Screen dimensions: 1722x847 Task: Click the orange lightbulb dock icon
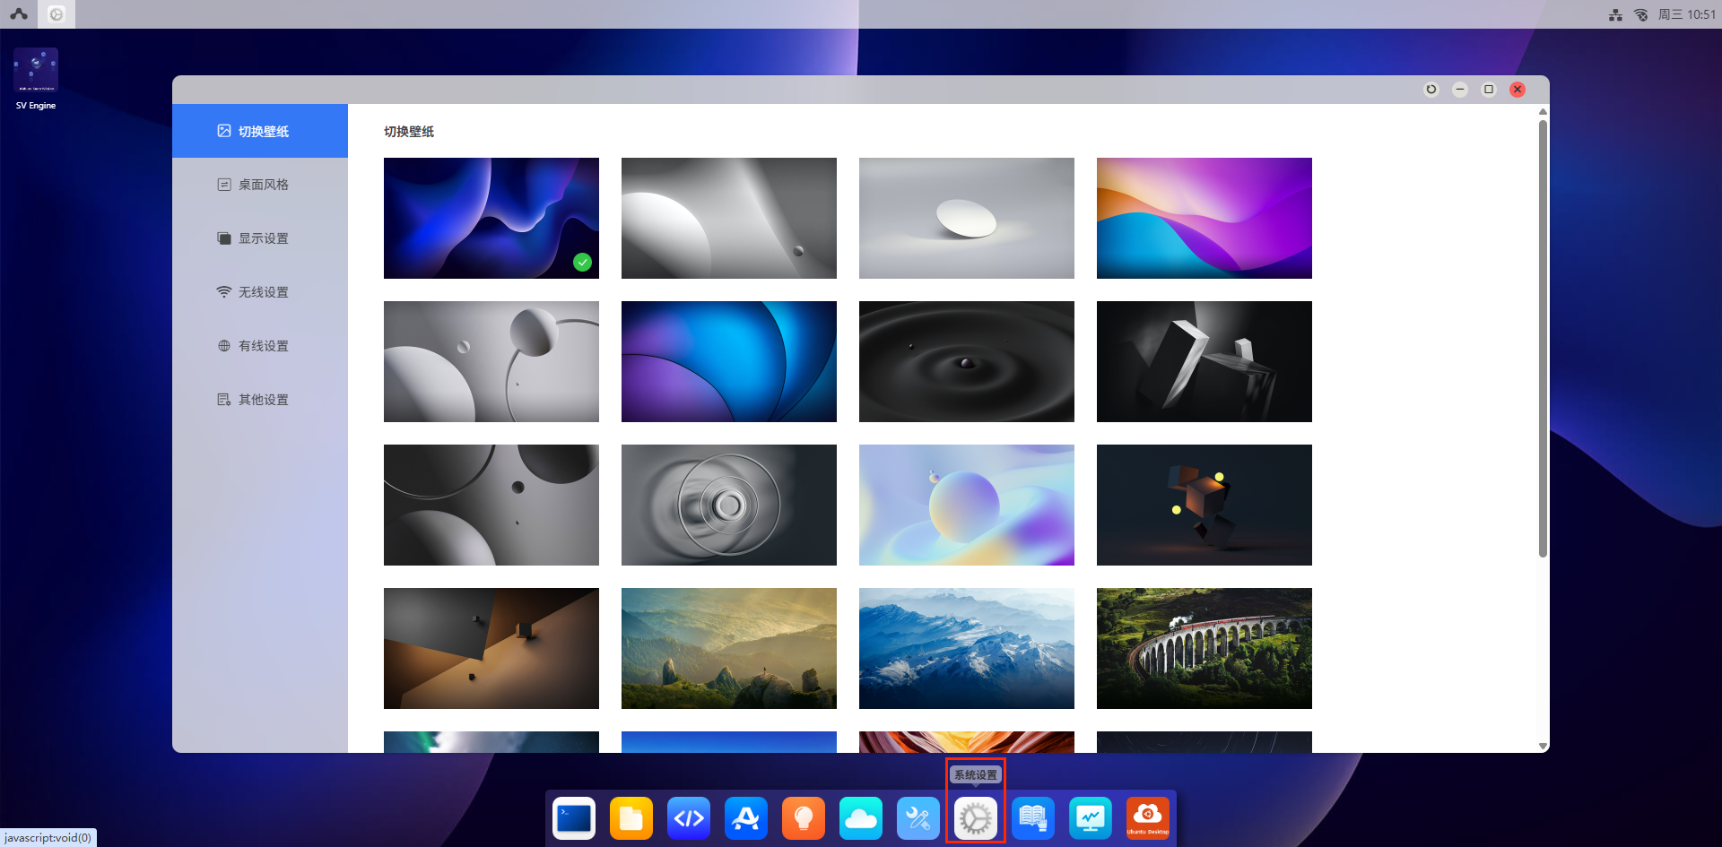tap(804, 818)
